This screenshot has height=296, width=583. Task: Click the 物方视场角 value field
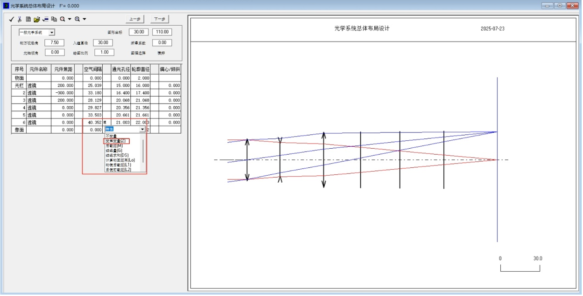(55, 42)
